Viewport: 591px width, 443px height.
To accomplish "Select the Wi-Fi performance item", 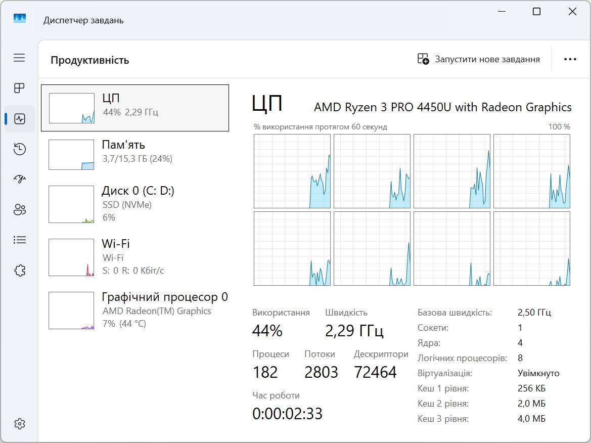I will [x=135, y=257].
